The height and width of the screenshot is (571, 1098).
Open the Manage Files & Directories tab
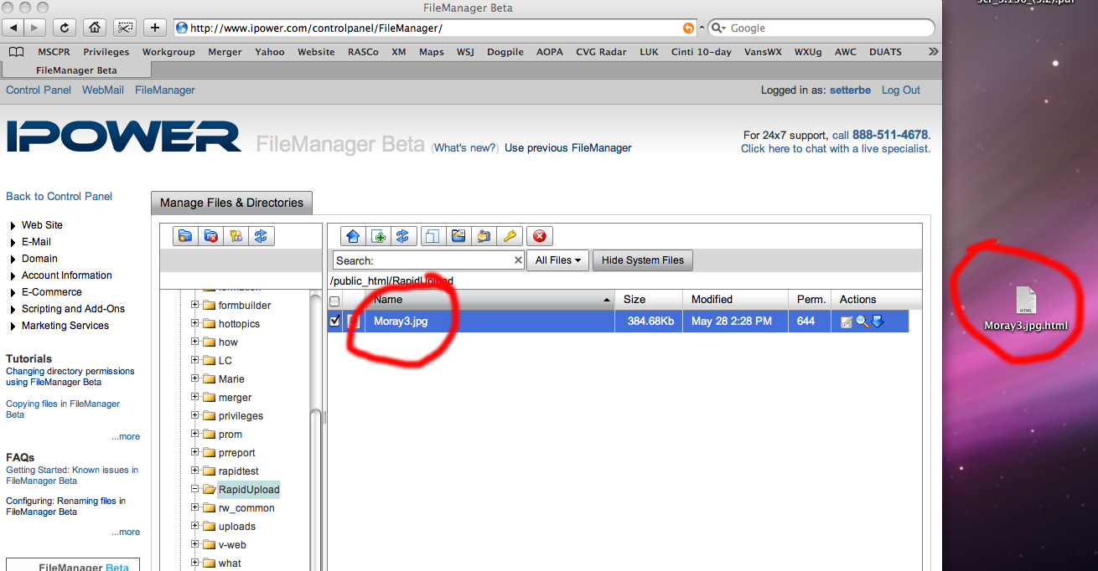tap(231, 203)
